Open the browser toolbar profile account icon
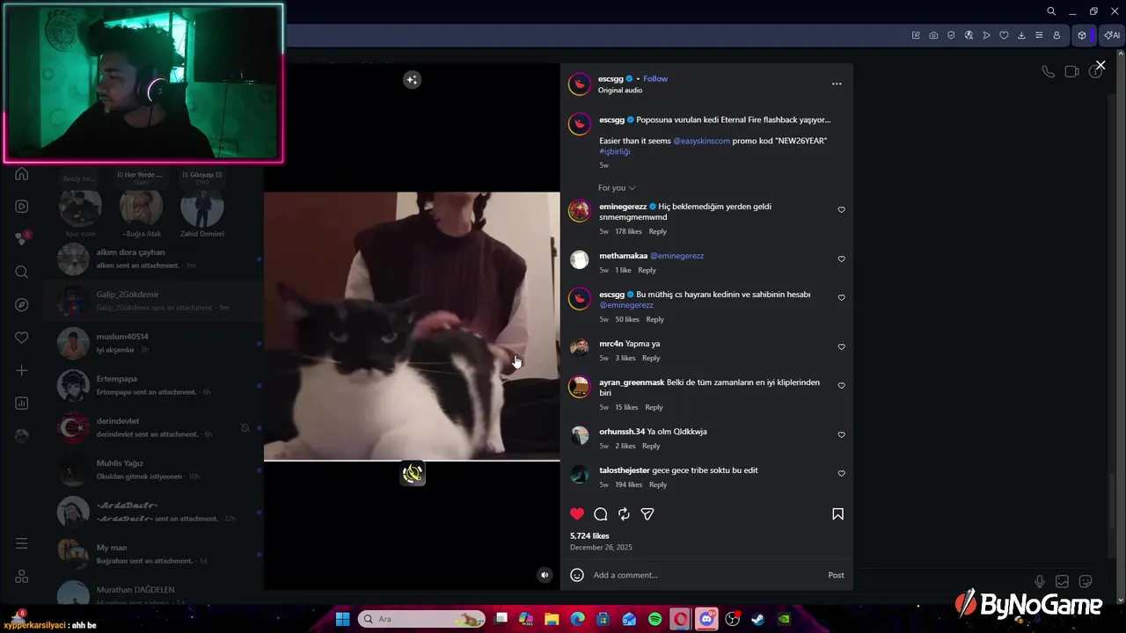1126x633 pixels. [x=1057, y=35]
